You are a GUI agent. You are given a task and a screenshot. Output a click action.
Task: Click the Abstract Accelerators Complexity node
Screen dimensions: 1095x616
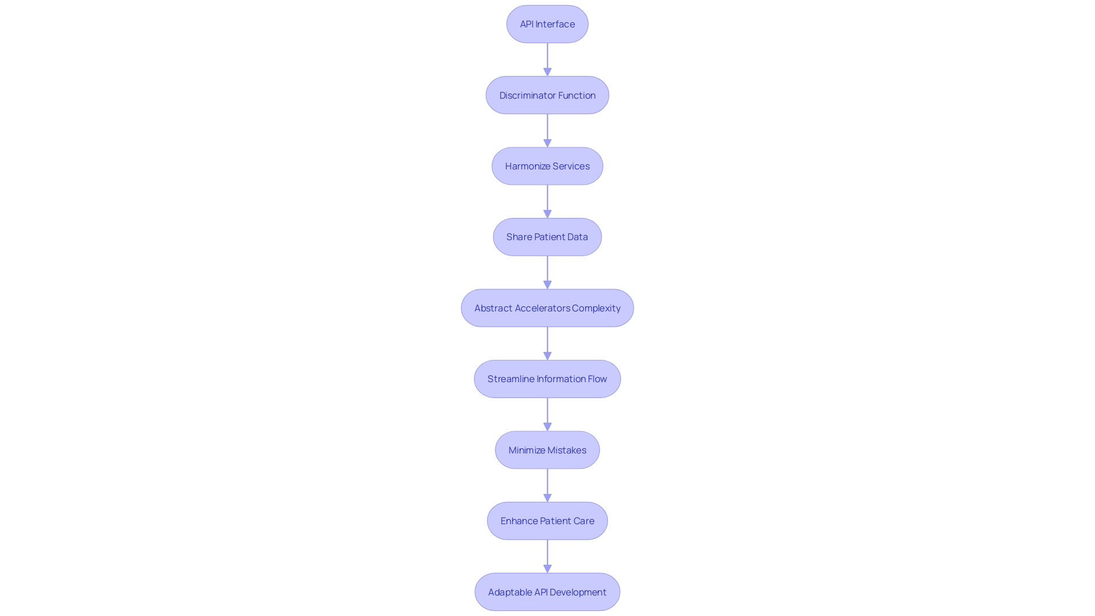click(547, 307)
